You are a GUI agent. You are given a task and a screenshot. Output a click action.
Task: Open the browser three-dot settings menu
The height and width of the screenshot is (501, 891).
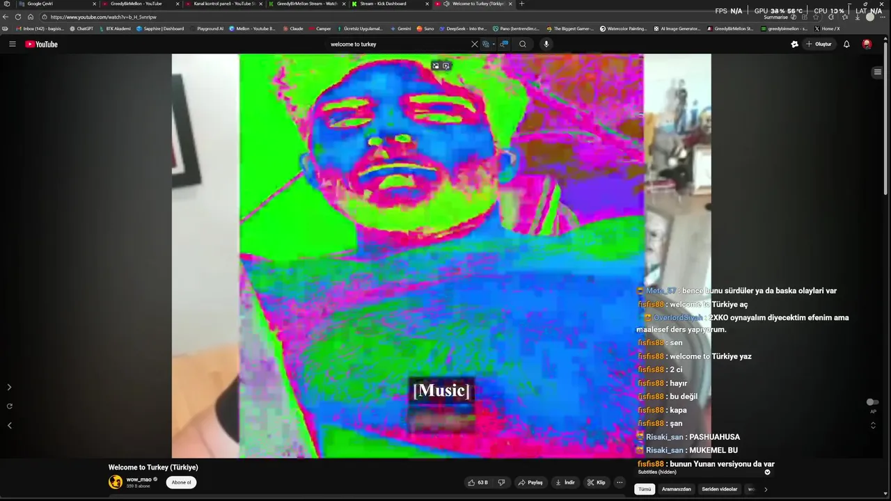(x=884, y=17)
